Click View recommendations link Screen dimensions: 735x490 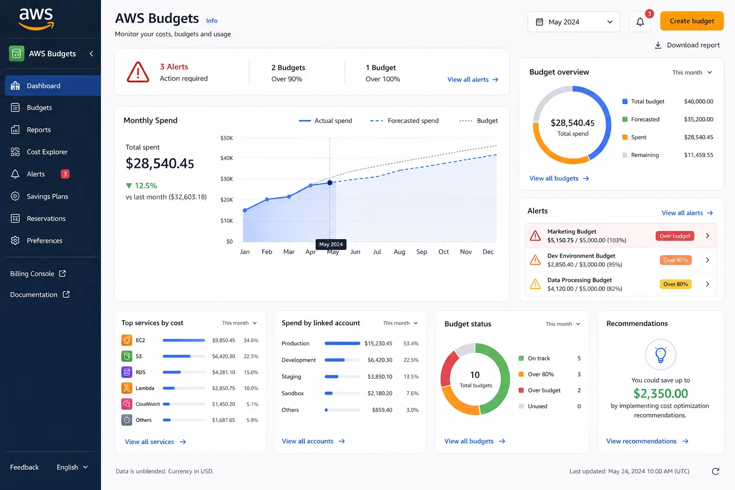coord(647,441)
